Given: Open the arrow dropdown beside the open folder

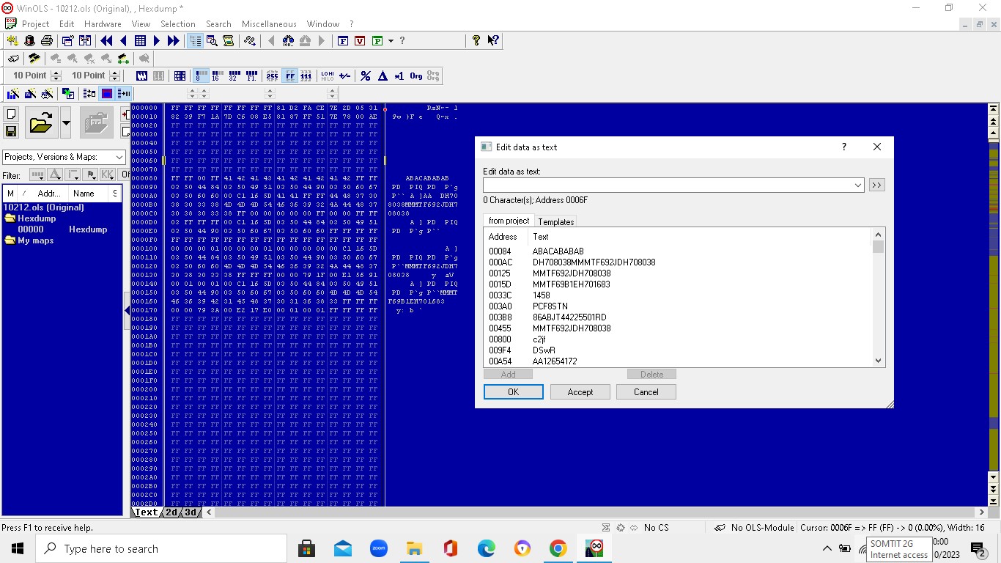Looking at the screenshot, I should [66, 123].
